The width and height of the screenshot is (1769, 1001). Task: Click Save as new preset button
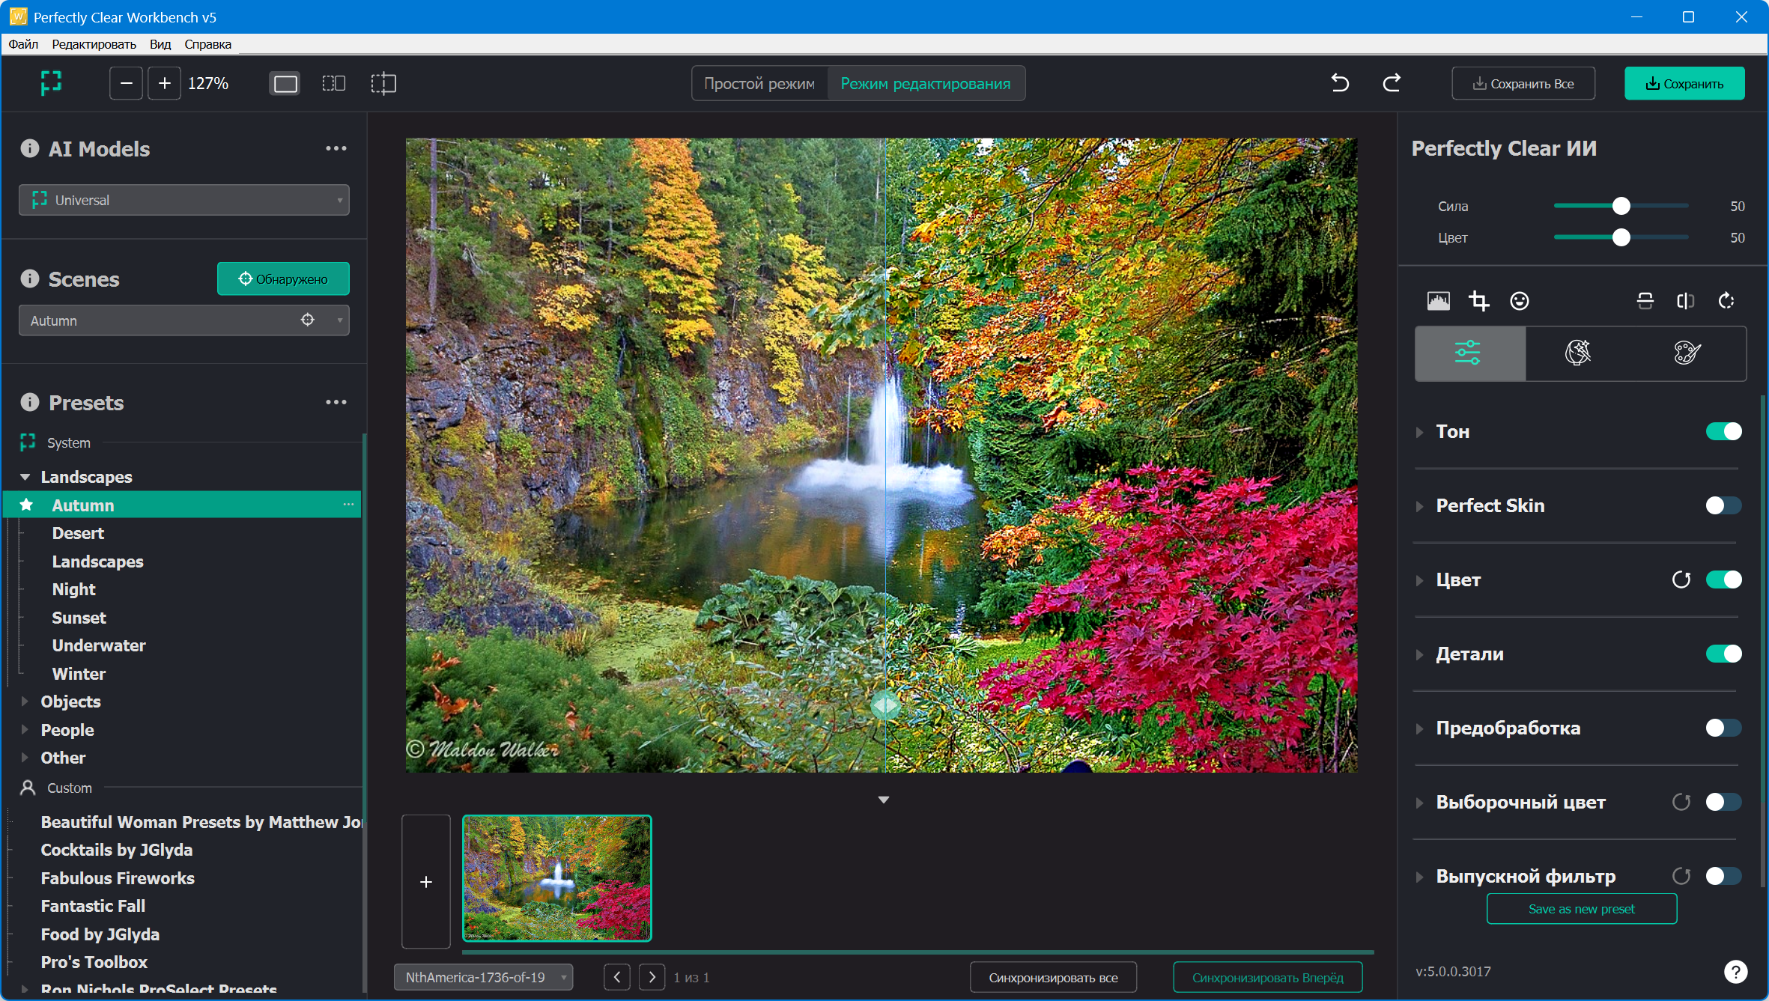coord(1581,909)
